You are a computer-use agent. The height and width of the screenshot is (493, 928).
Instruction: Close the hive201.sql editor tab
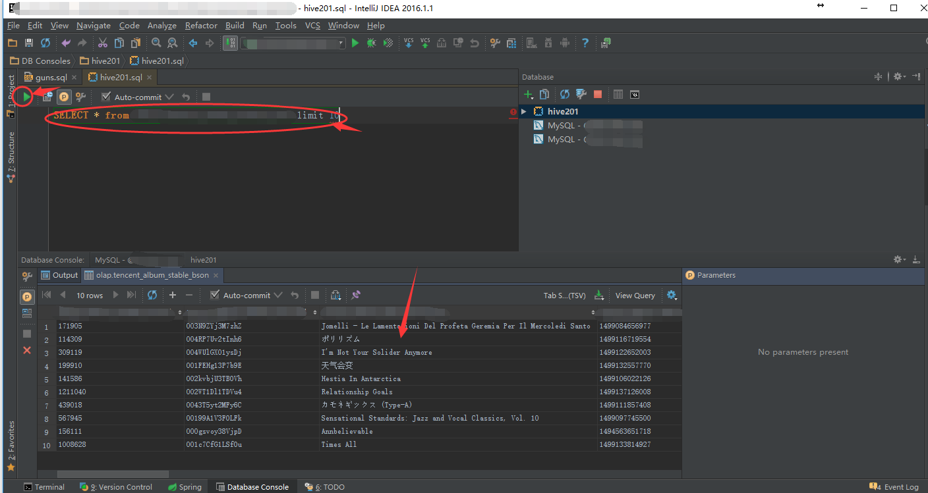point(150,78)
